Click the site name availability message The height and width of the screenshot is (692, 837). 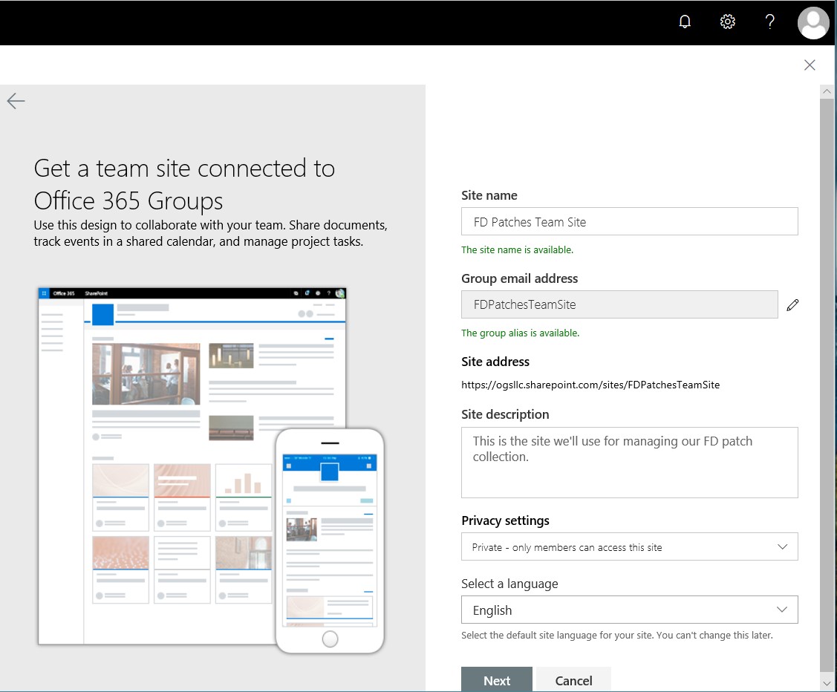point(518,249)
